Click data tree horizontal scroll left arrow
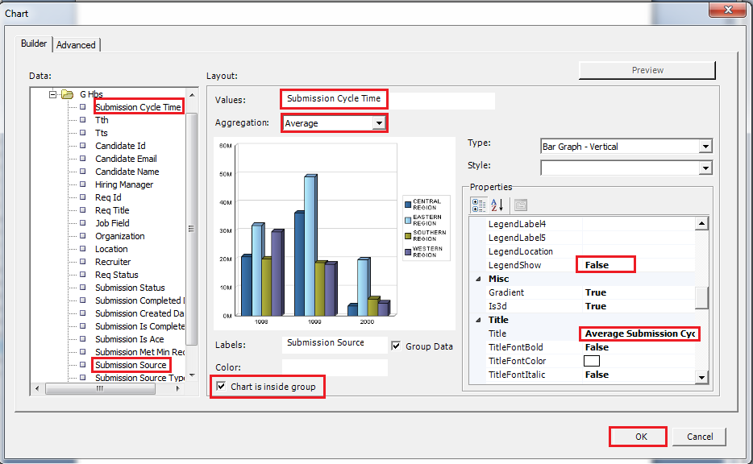This screenshot has height=464, width=753. [37, 388]
